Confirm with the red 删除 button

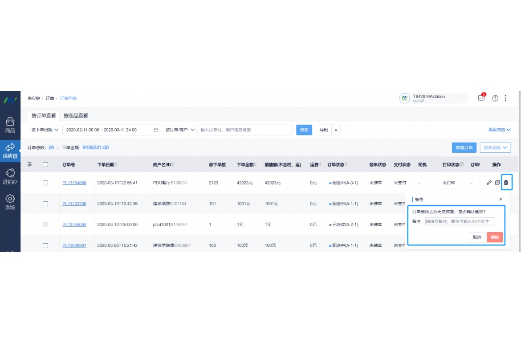(x=495, y=237)
